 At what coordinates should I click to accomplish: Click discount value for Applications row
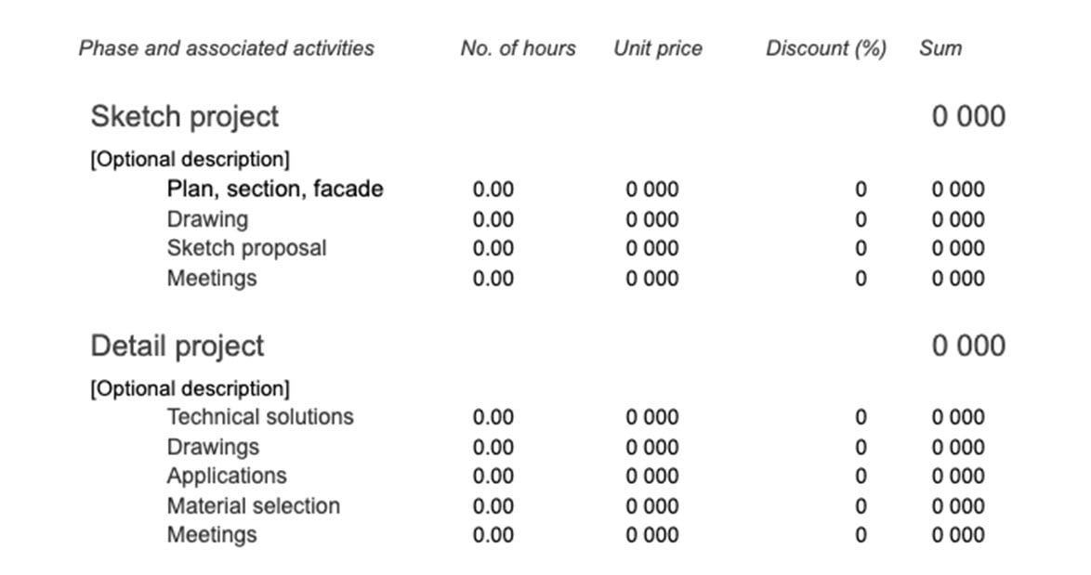pos(860,477)
